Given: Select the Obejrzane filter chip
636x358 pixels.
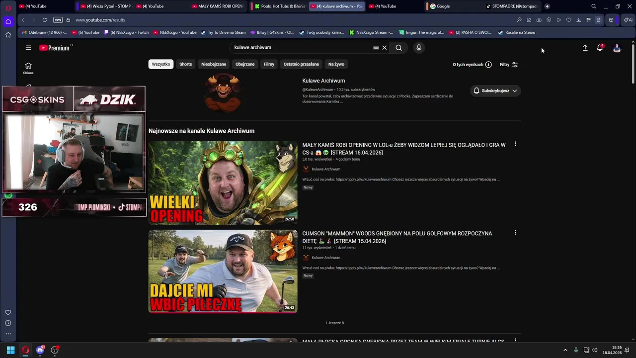Looking at the screenshot, I should pos(245,64).
